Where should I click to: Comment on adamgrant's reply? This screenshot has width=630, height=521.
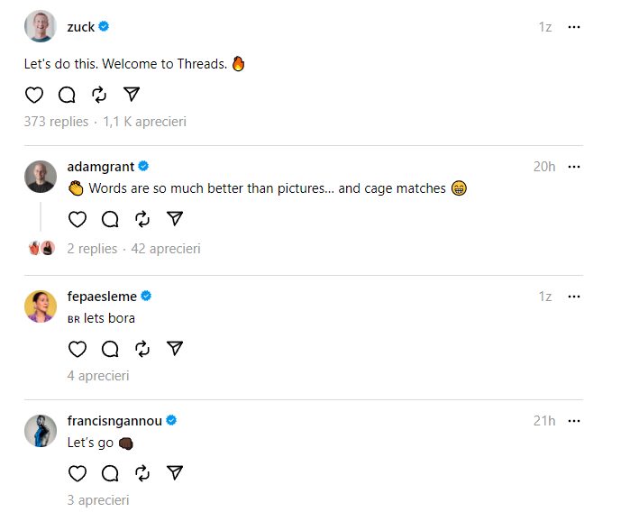110,219
